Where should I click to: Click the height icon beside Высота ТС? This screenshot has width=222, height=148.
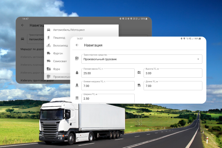pyautogui.click(x=139, y=73)
